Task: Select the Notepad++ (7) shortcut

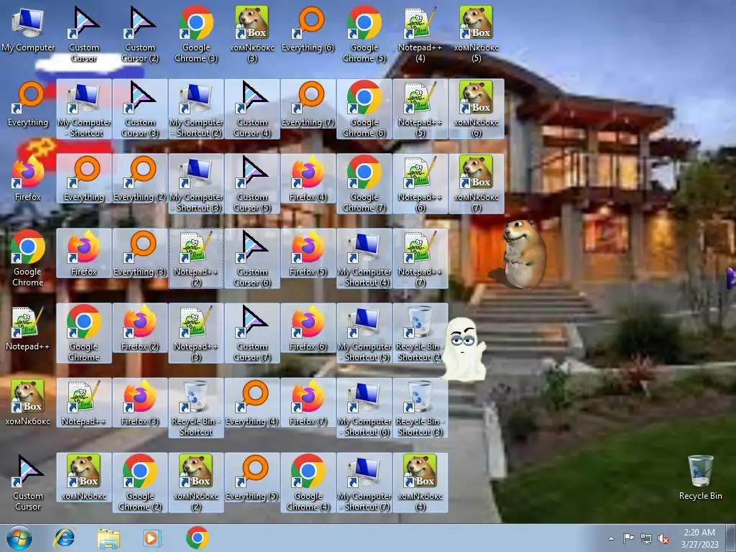Action: point(420,258)
